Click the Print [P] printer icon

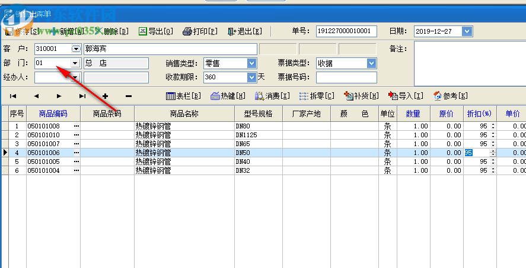click(187, 31)
